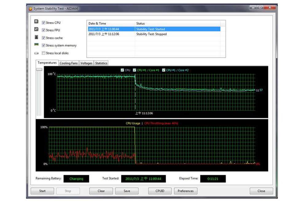
Task: Clear the test log with Clear button
Action: [x=101, y=191]
